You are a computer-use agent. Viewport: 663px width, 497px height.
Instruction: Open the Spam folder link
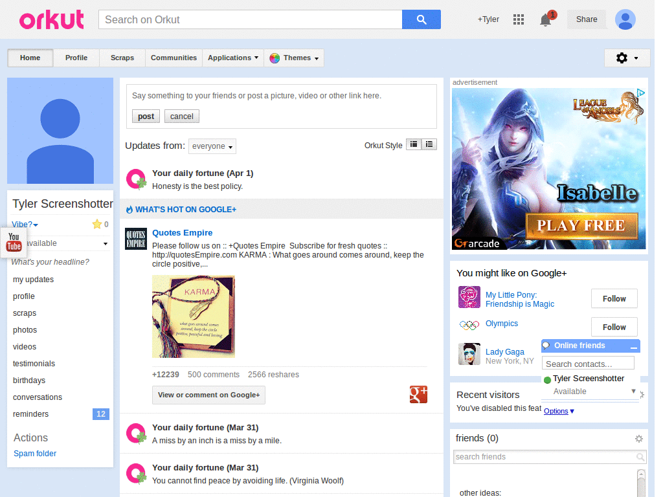point(35,454)
